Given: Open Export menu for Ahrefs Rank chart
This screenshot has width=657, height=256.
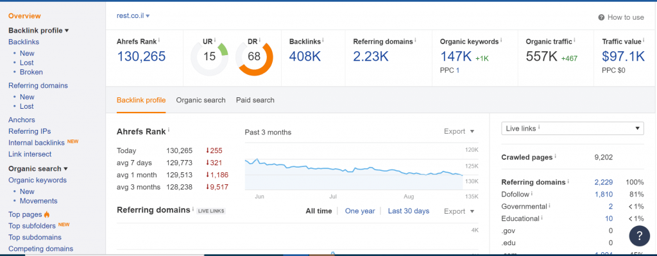Looking at the screenshot, I should (x=459, y=131).
